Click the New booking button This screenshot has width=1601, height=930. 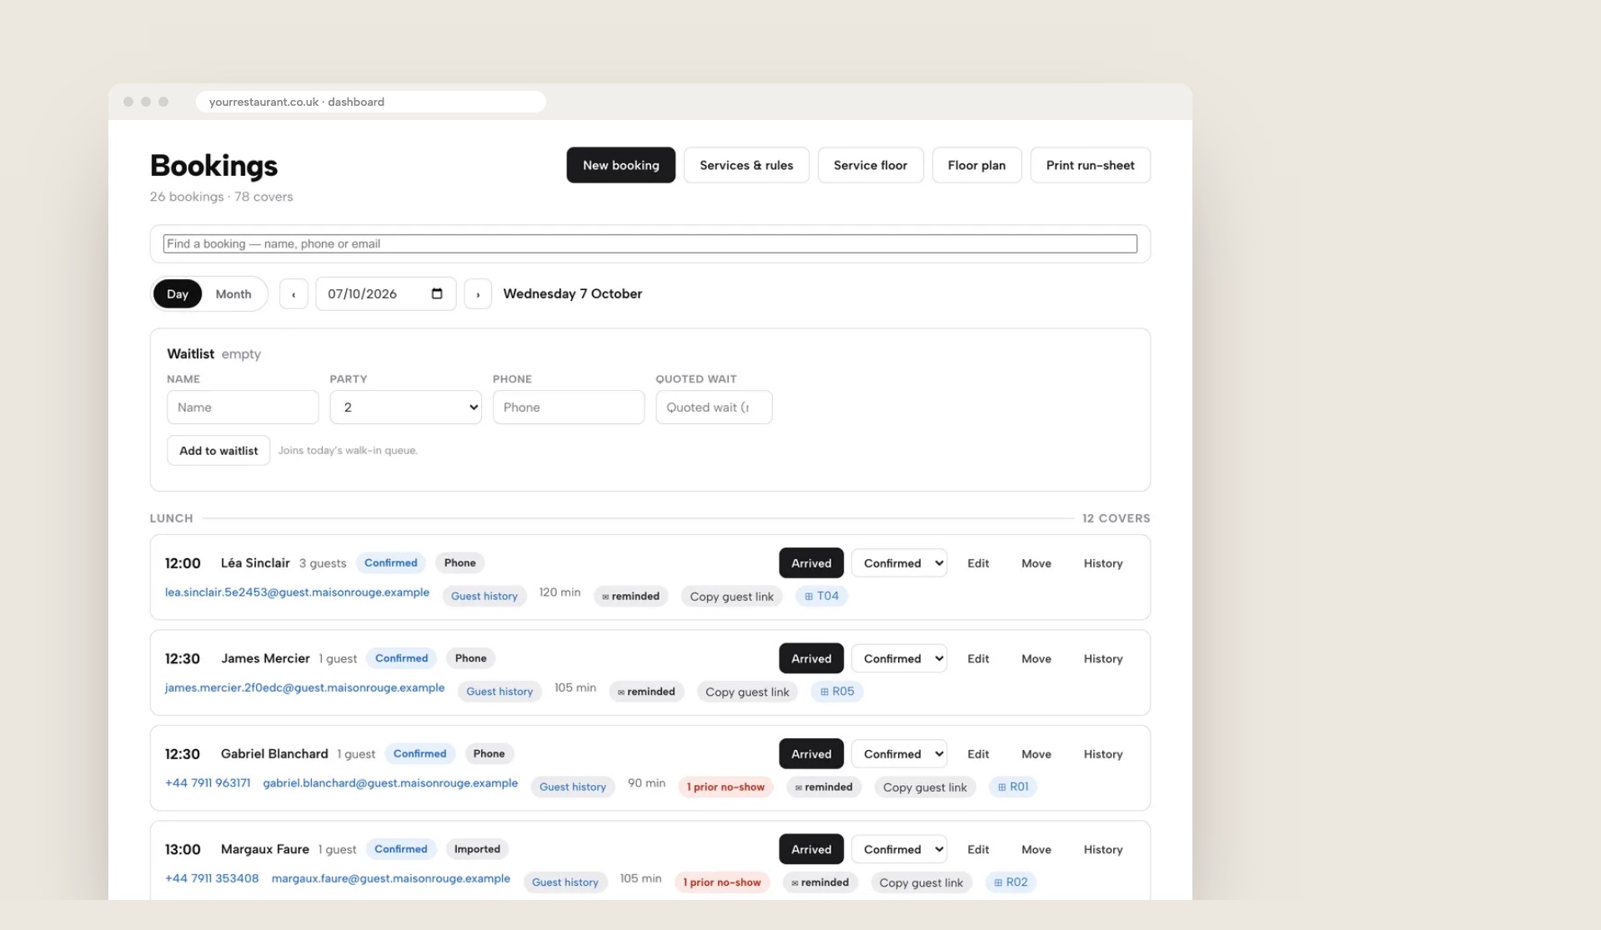[x=621, y=165]
